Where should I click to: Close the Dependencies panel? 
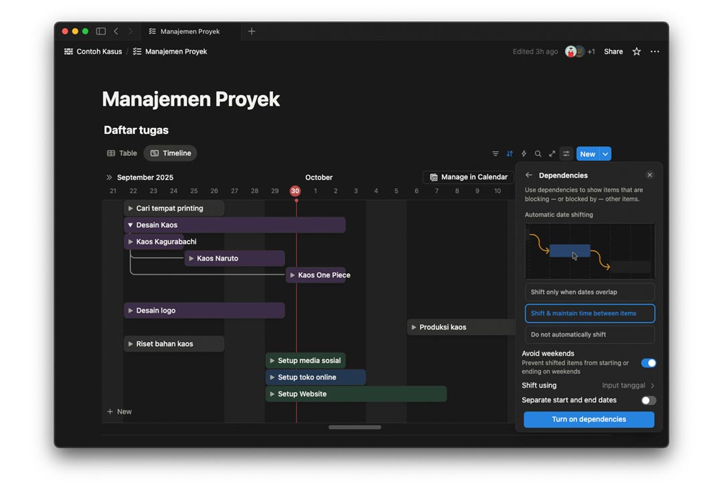tap(649, 175)
